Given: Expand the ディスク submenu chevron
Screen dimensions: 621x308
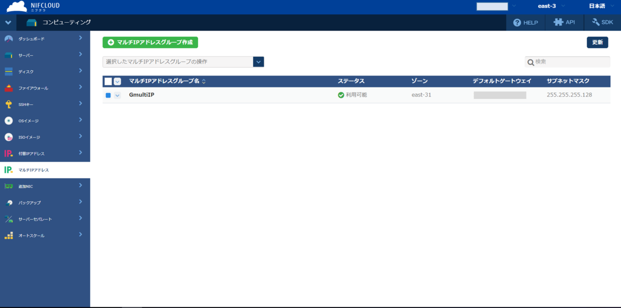Looking at the screenshot, I should pos(81,71).
